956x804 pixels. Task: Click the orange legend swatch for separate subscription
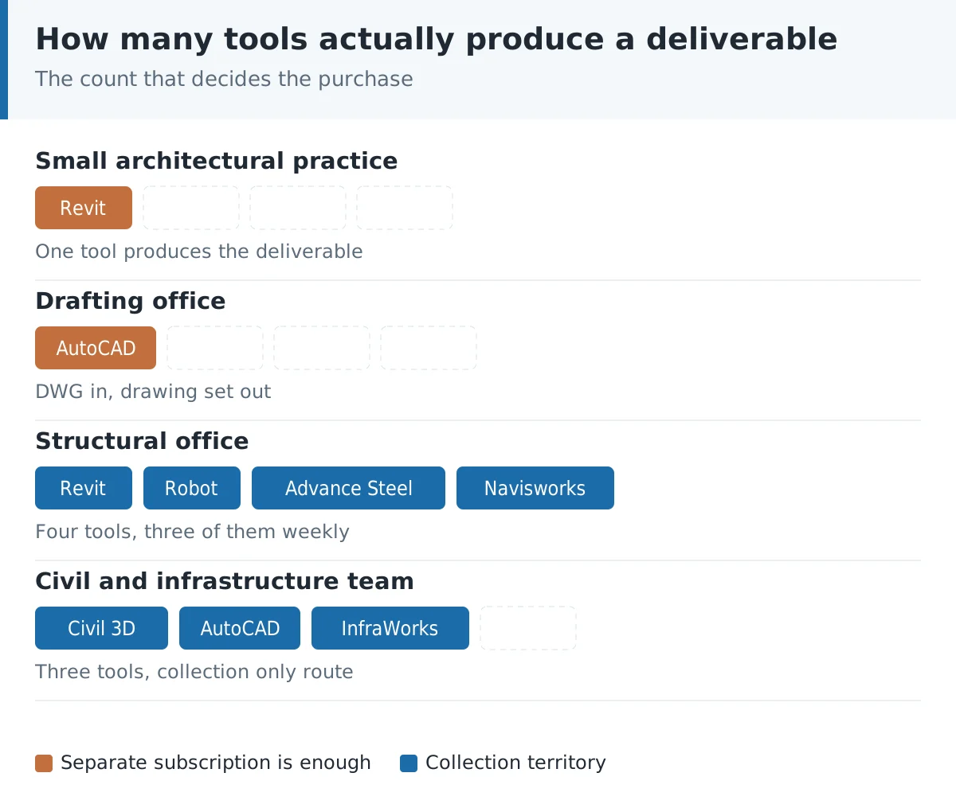click(x=44, y=763)
